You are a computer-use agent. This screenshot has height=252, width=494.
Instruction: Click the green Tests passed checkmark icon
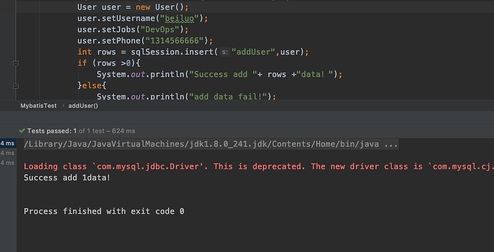point(22,131)
